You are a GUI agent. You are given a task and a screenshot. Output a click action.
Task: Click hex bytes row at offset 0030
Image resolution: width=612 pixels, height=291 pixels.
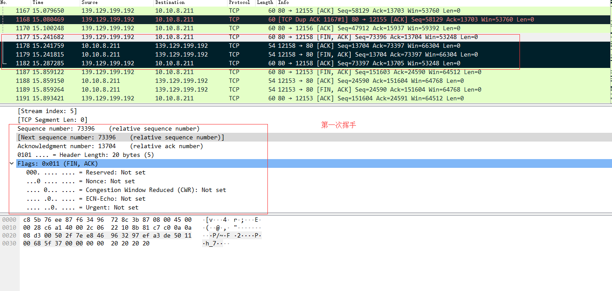click(86, 243)
